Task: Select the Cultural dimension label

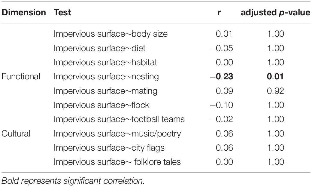Action: click(x=16, y=133)
